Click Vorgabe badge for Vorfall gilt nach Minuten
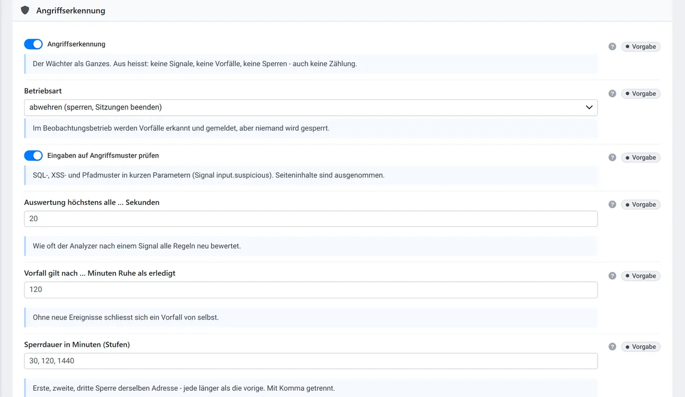Screen dimensions: 685x397 click(640, 276)
